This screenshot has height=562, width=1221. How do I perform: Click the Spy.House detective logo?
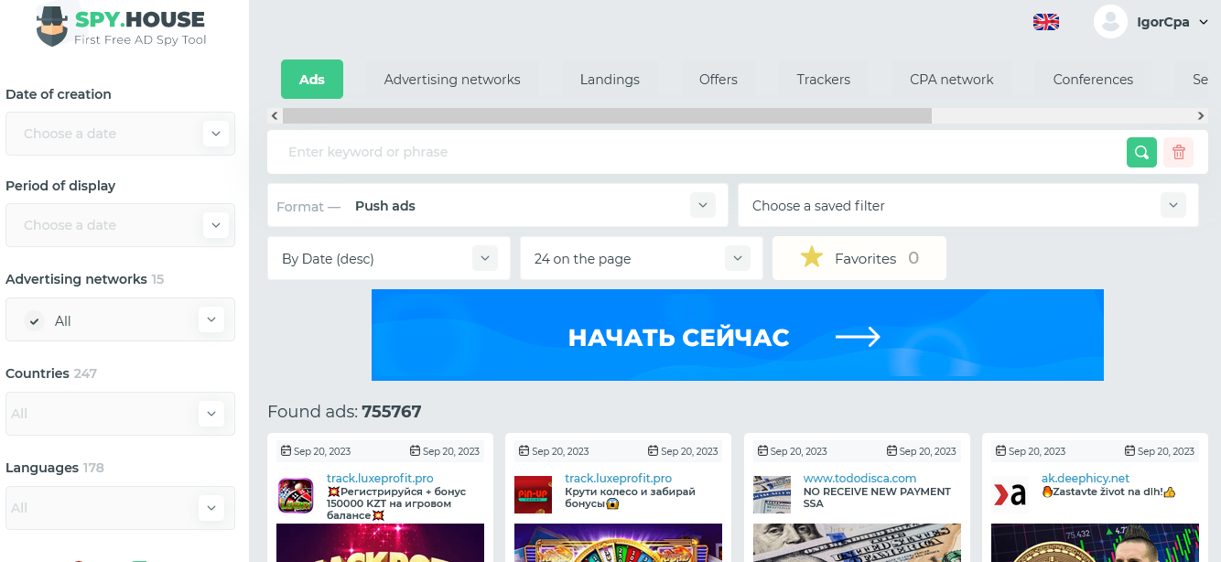point(52,26)
